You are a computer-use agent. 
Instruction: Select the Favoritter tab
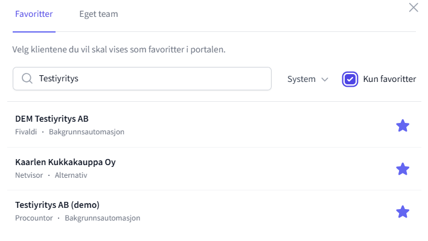(34, 14)
